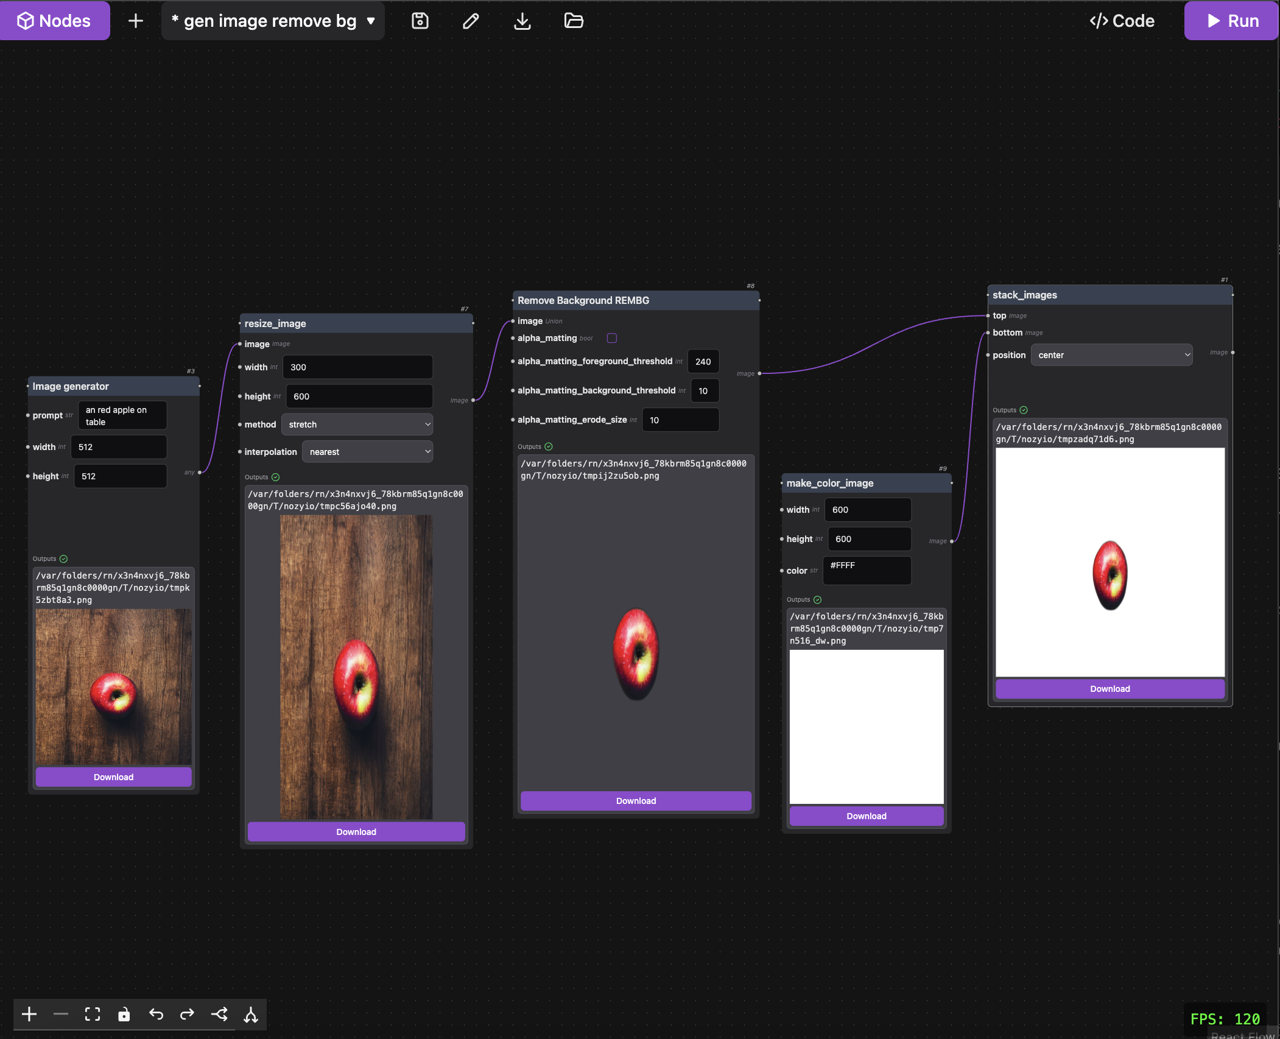Screen dimensions: 1280x1039
Task: Click the prompt text field
Action: (x=122, y=416)
